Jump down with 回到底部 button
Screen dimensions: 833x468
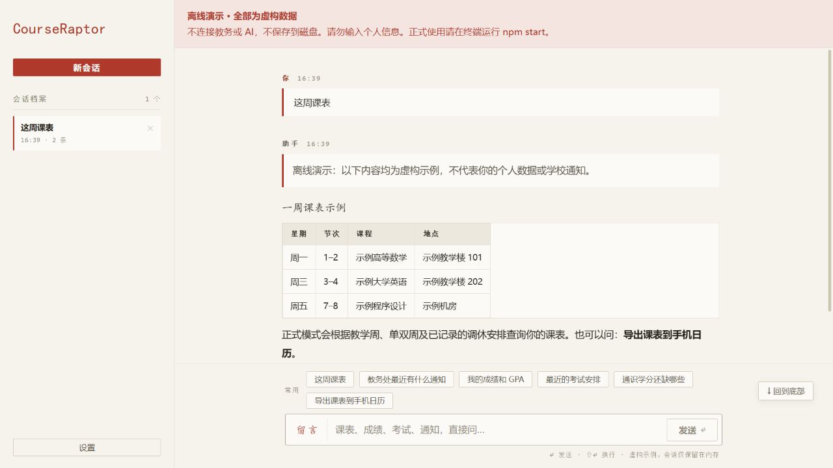[x=785, y=391]
